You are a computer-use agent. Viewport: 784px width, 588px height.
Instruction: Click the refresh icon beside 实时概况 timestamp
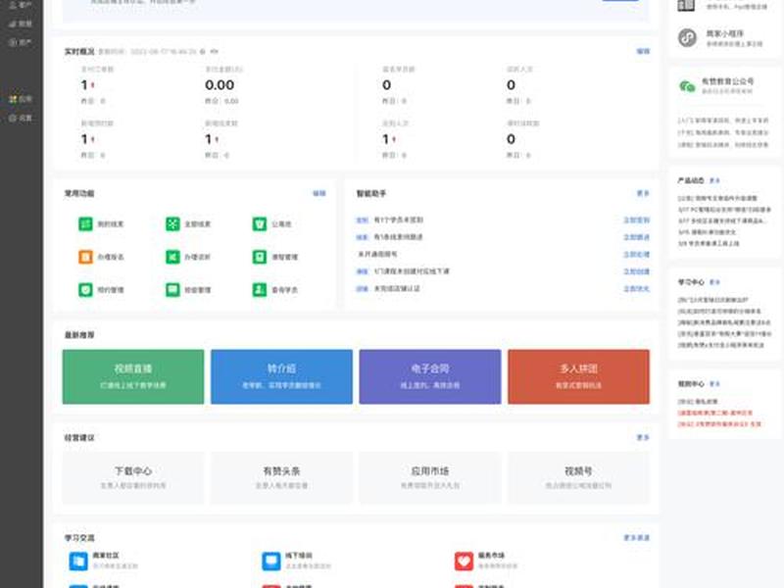point(203,52)
